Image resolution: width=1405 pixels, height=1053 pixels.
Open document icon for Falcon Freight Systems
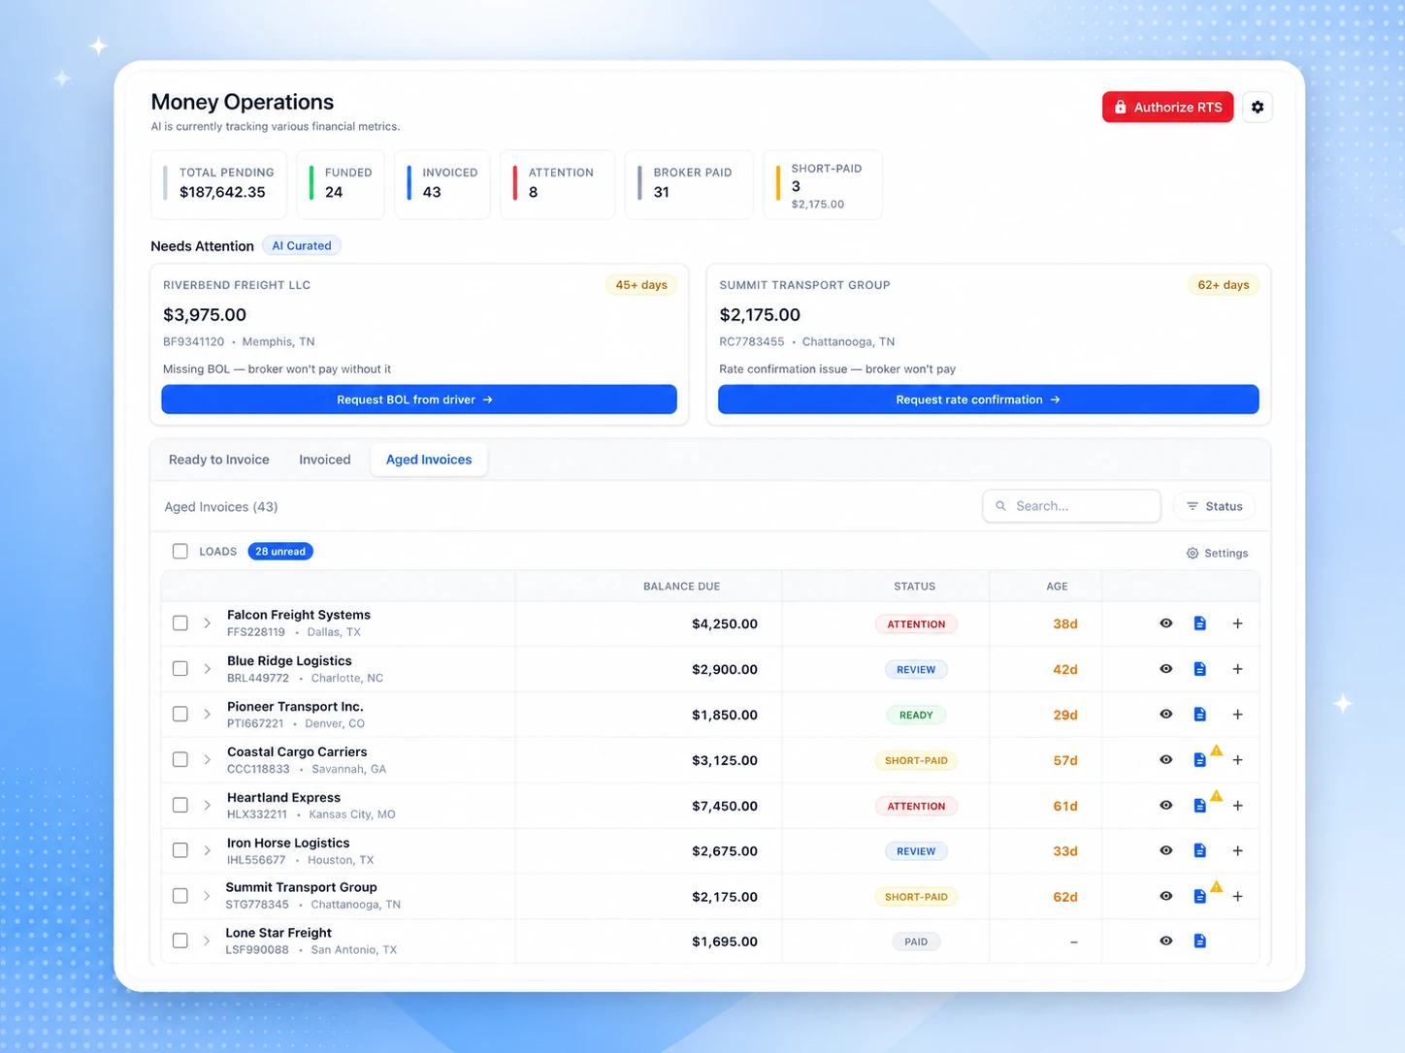[x=1200, y=623]
